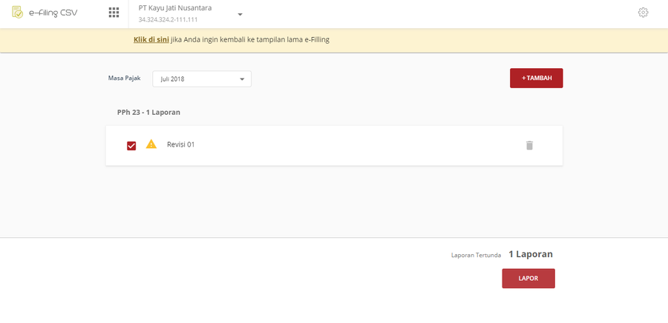Screen dimensions: 668x323
Task: Open the apps grid launcher
Action: pos(114,13)
